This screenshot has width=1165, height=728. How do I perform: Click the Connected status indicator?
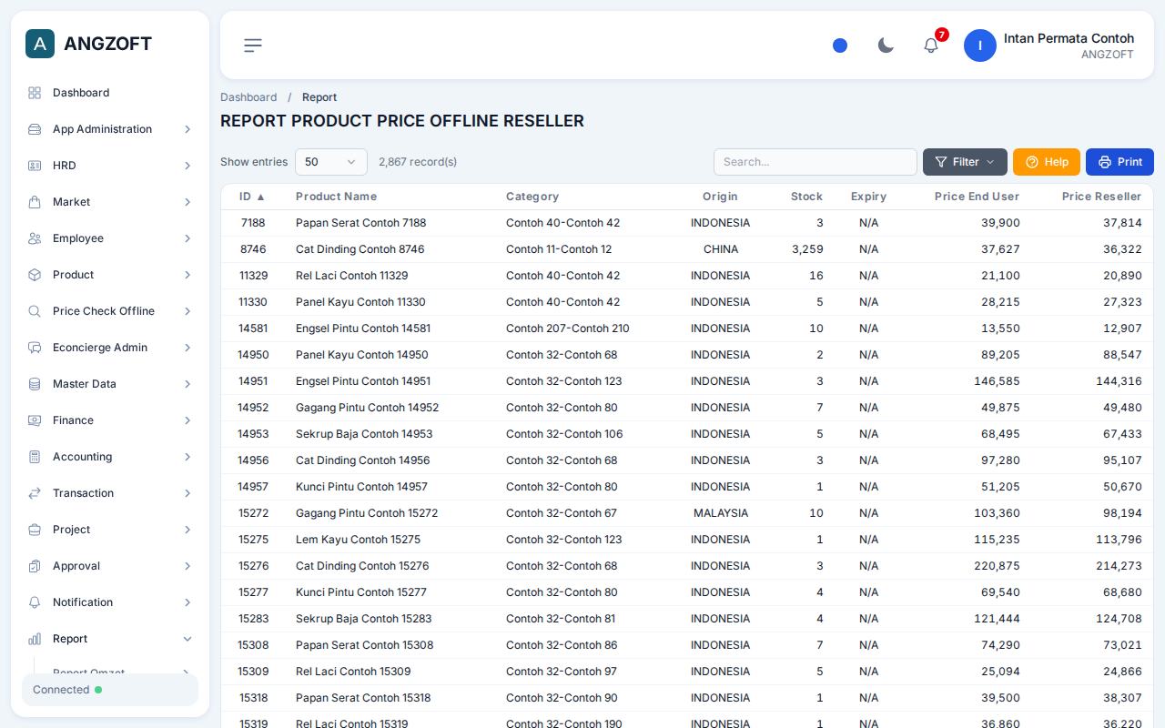click(x=110, y=690)
